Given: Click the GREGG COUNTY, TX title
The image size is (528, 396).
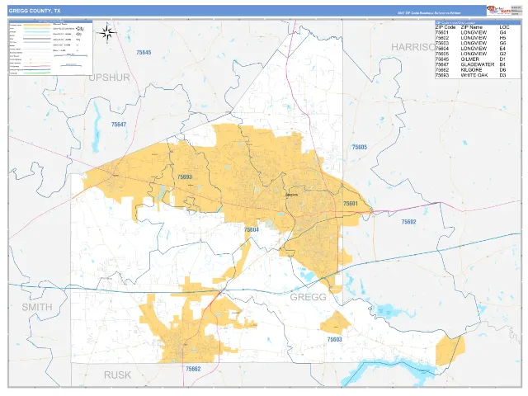Looking at the screenshot, I should click(35, 11).
